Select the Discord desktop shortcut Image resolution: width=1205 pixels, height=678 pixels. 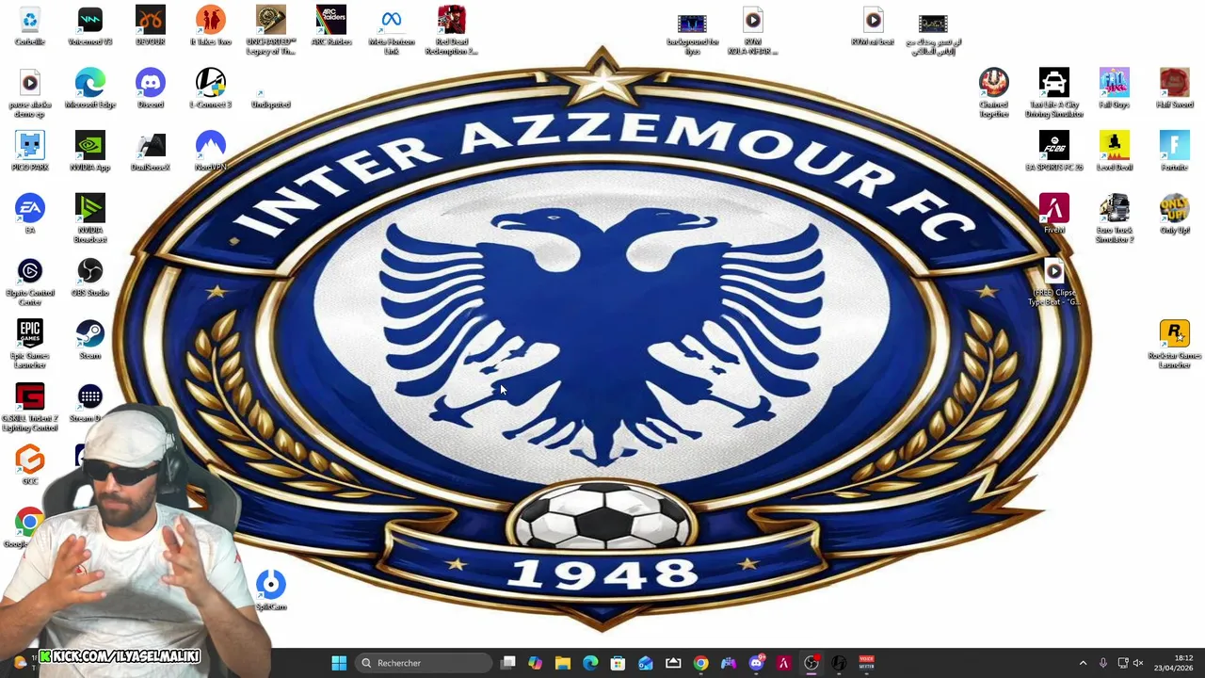coord(151,89)
